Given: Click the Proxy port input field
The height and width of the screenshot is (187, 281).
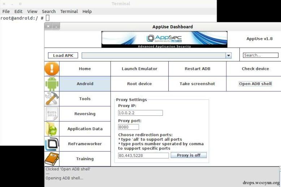Looking at the screenshot, I should [x=129, y=127].
